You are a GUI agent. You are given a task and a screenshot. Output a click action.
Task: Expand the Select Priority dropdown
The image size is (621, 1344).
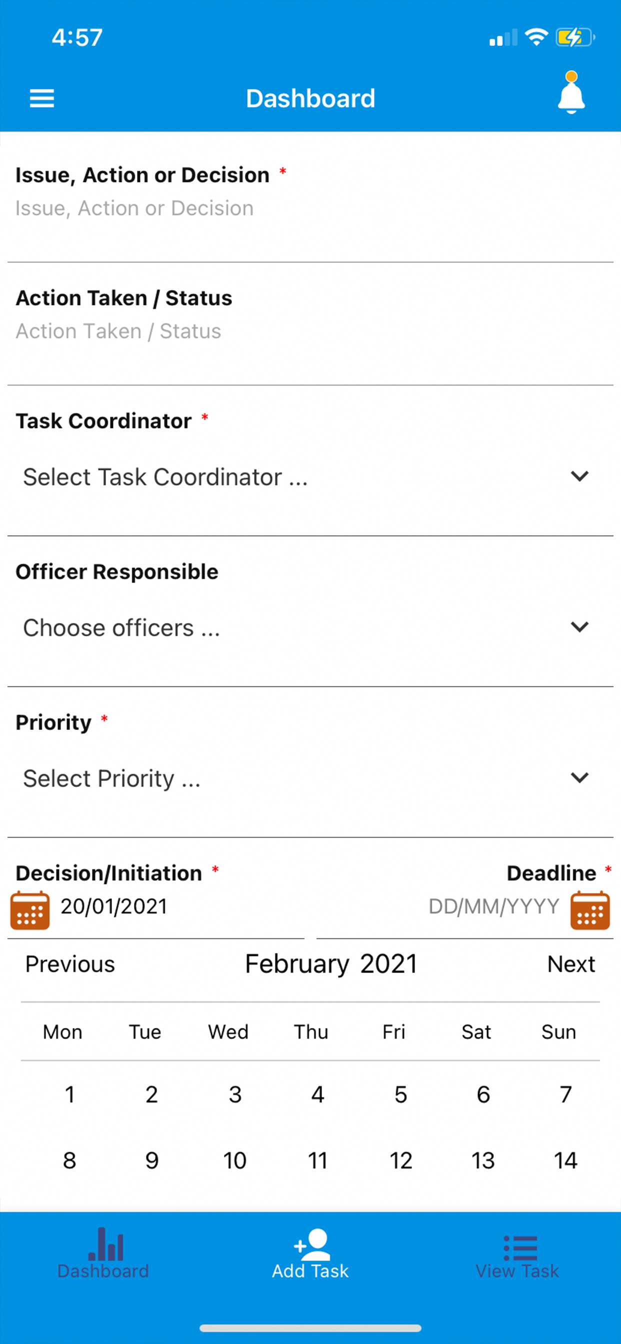coord(310,778)
